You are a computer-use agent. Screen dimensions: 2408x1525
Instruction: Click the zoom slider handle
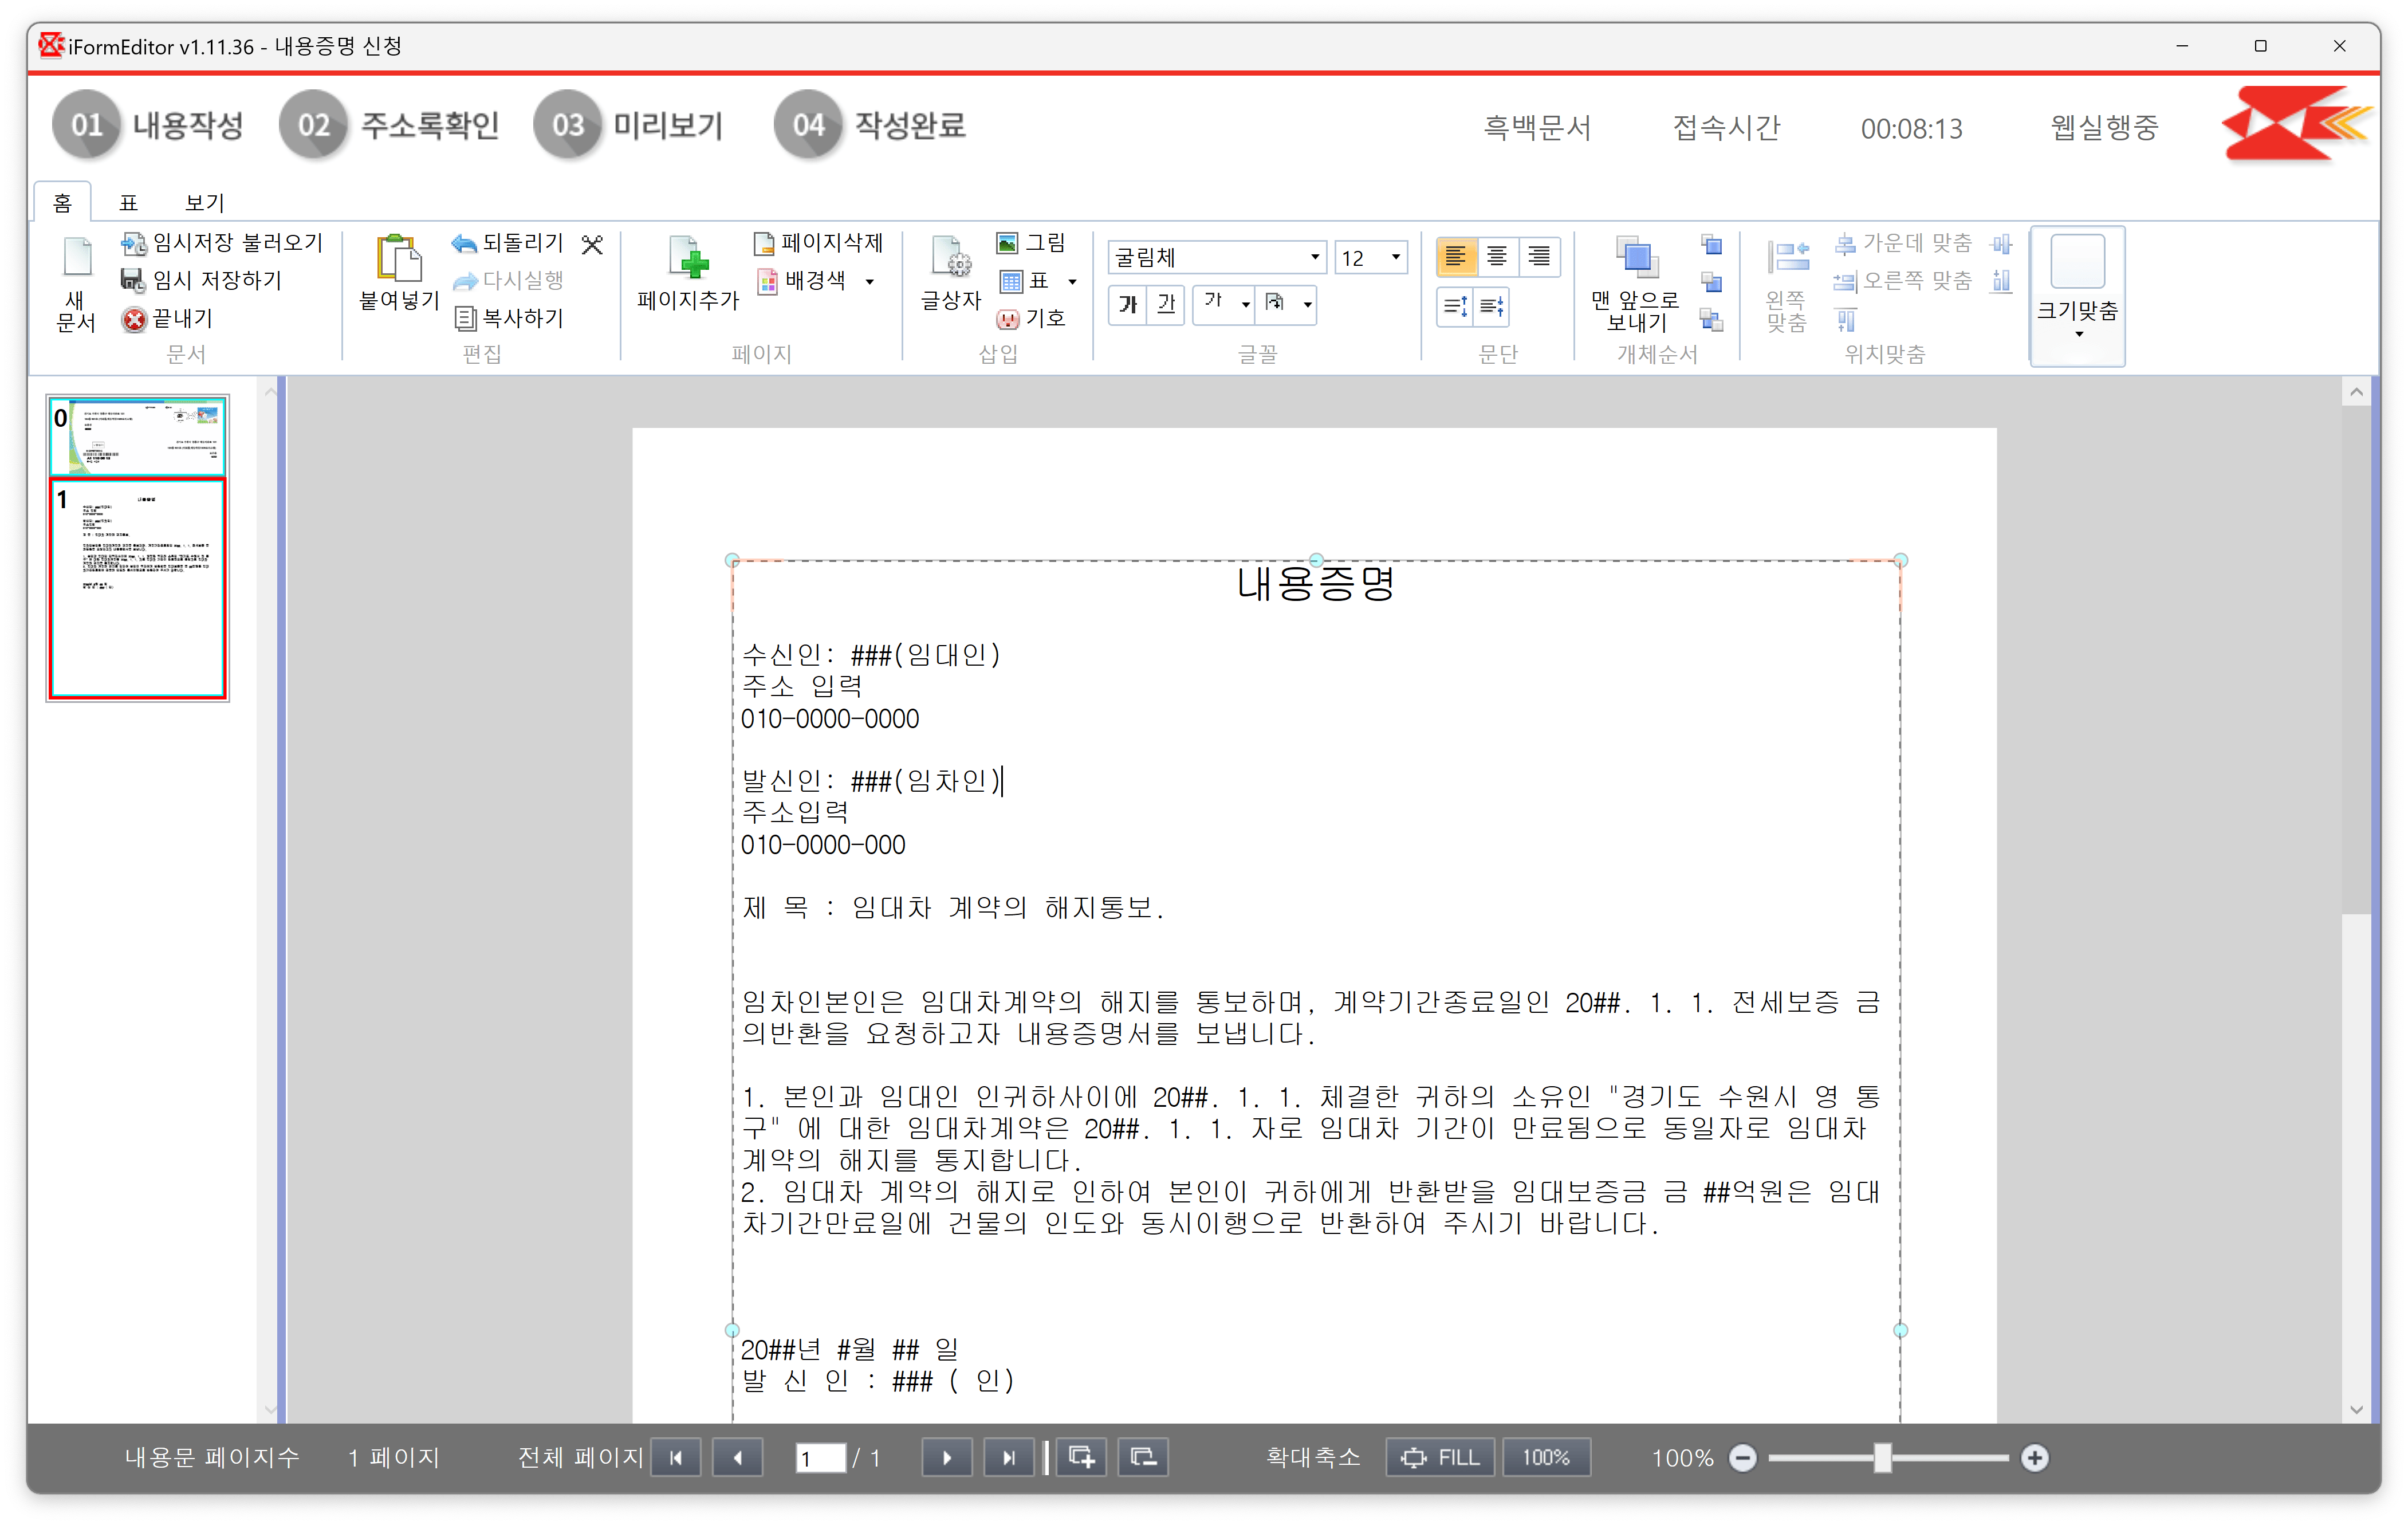click(x=1882, y=1458)
